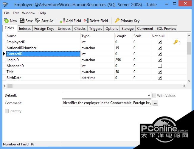
Task: Click the Save floppy disk icon
Action: [22, 21]
